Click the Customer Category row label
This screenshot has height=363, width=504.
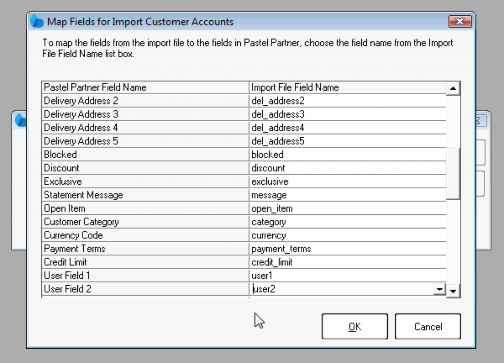145,222
